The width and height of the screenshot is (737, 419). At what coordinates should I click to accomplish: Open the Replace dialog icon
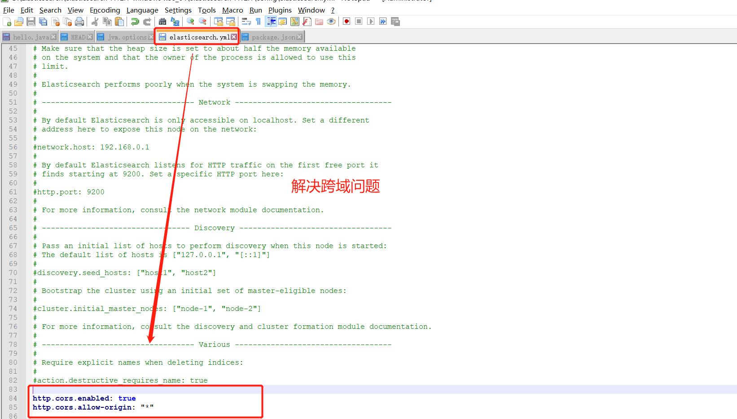(175, 22)
